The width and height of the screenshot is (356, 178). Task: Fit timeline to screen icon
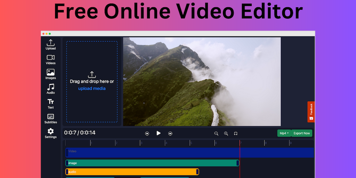(x=236, y=133)
